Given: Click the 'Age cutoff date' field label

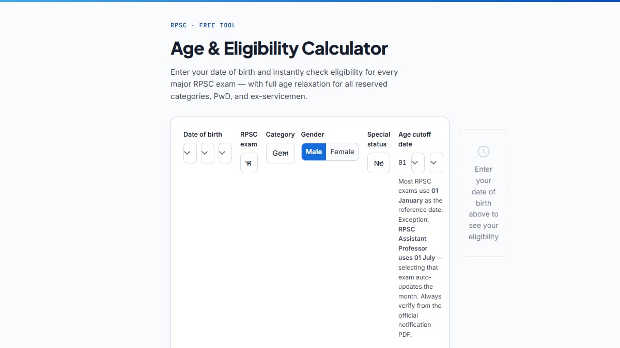Looking at the screenshot, I should [x=414, y=139].
